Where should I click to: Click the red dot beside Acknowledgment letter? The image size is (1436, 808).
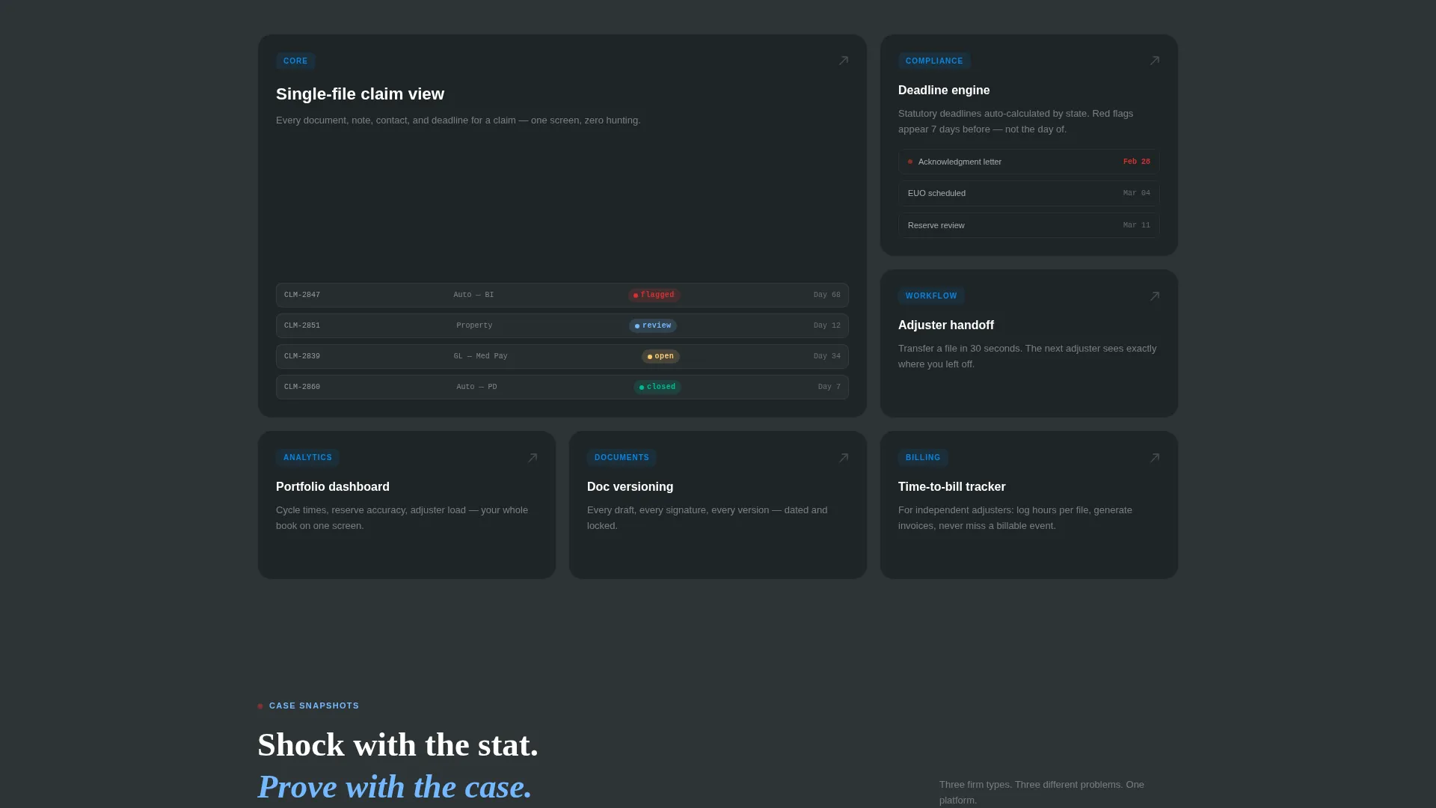[x=910, y=162]
